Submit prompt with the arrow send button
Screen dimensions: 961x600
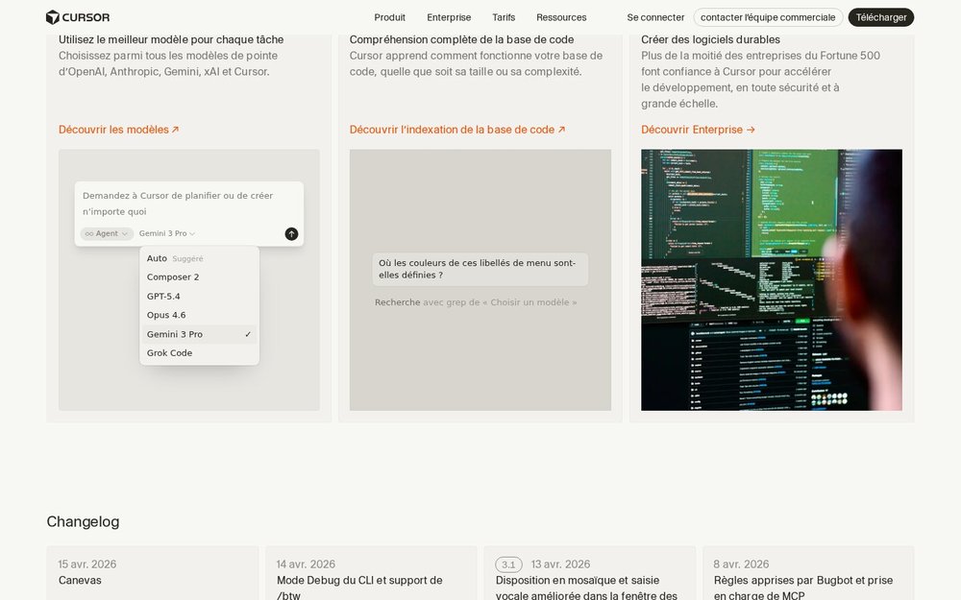[291, 234]
